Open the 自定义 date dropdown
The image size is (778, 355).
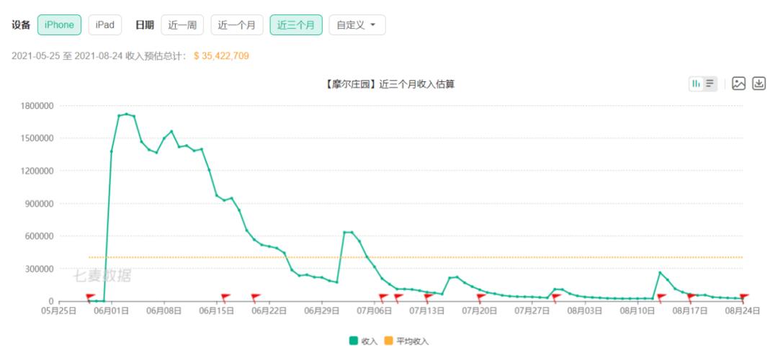click(x=357, y=25)
